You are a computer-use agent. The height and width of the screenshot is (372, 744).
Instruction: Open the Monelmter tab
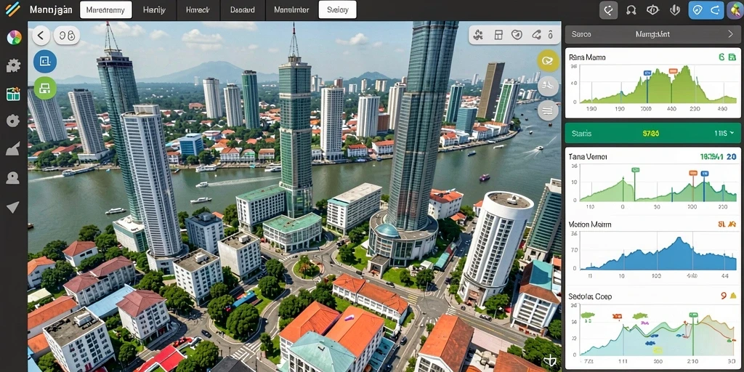[x=291, y=9]
